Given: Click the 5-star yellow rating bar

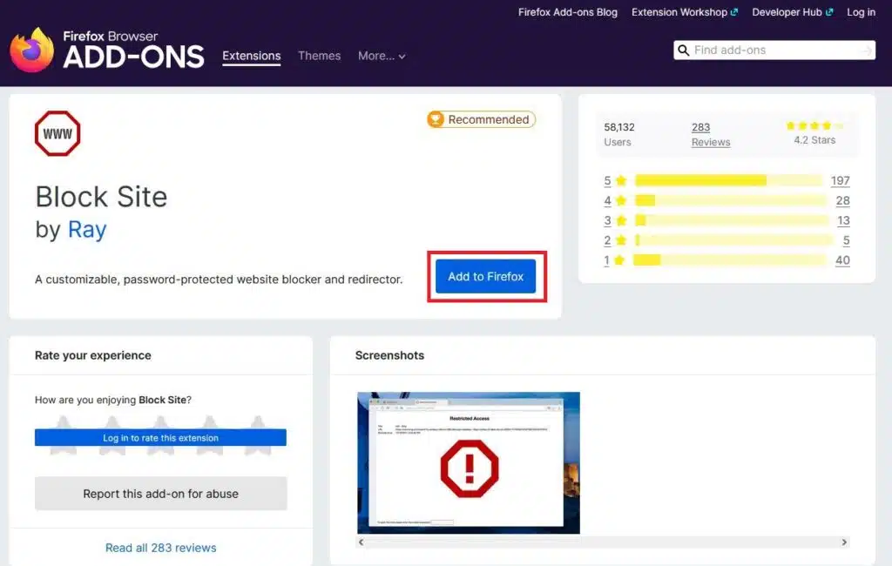Looking at the screenshot, I should [x=728, y=181].
